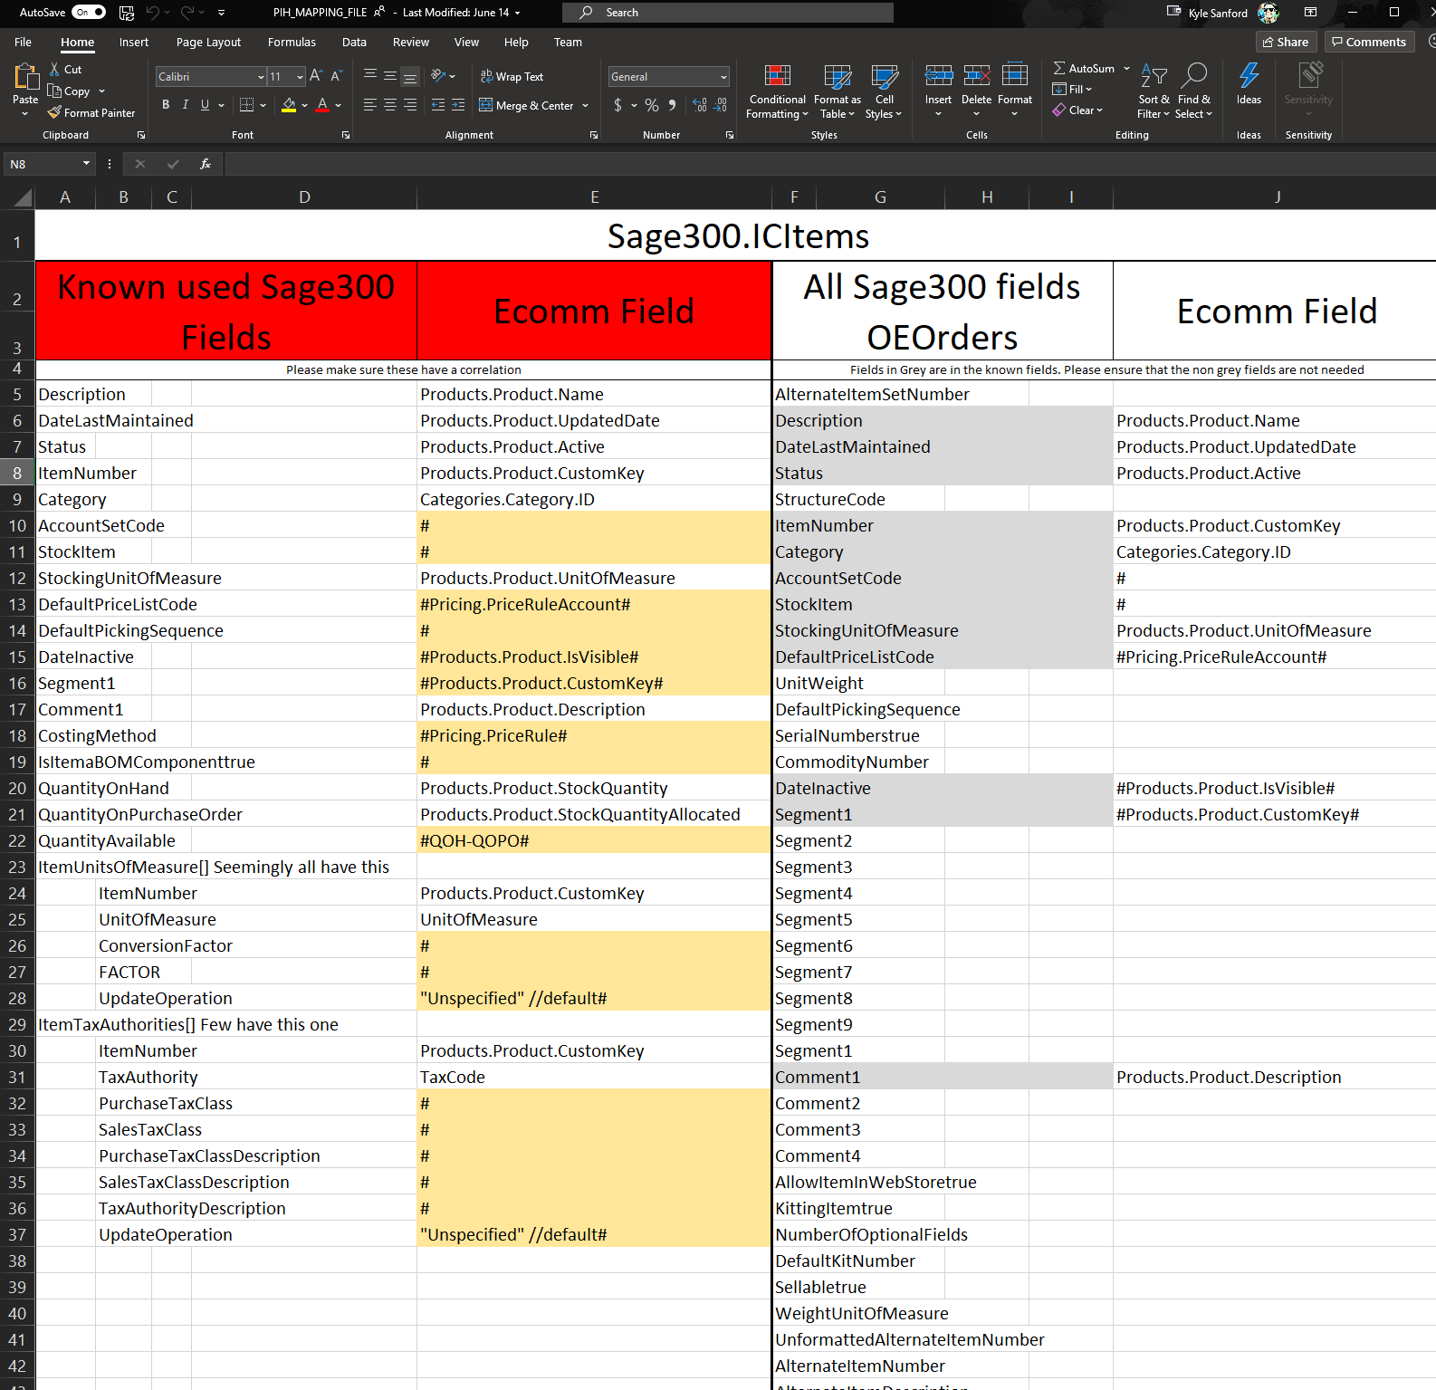The image size is (1436, 1390).
Task: Click the Insert Function fx icon
Action: click(x=206, y=164)
